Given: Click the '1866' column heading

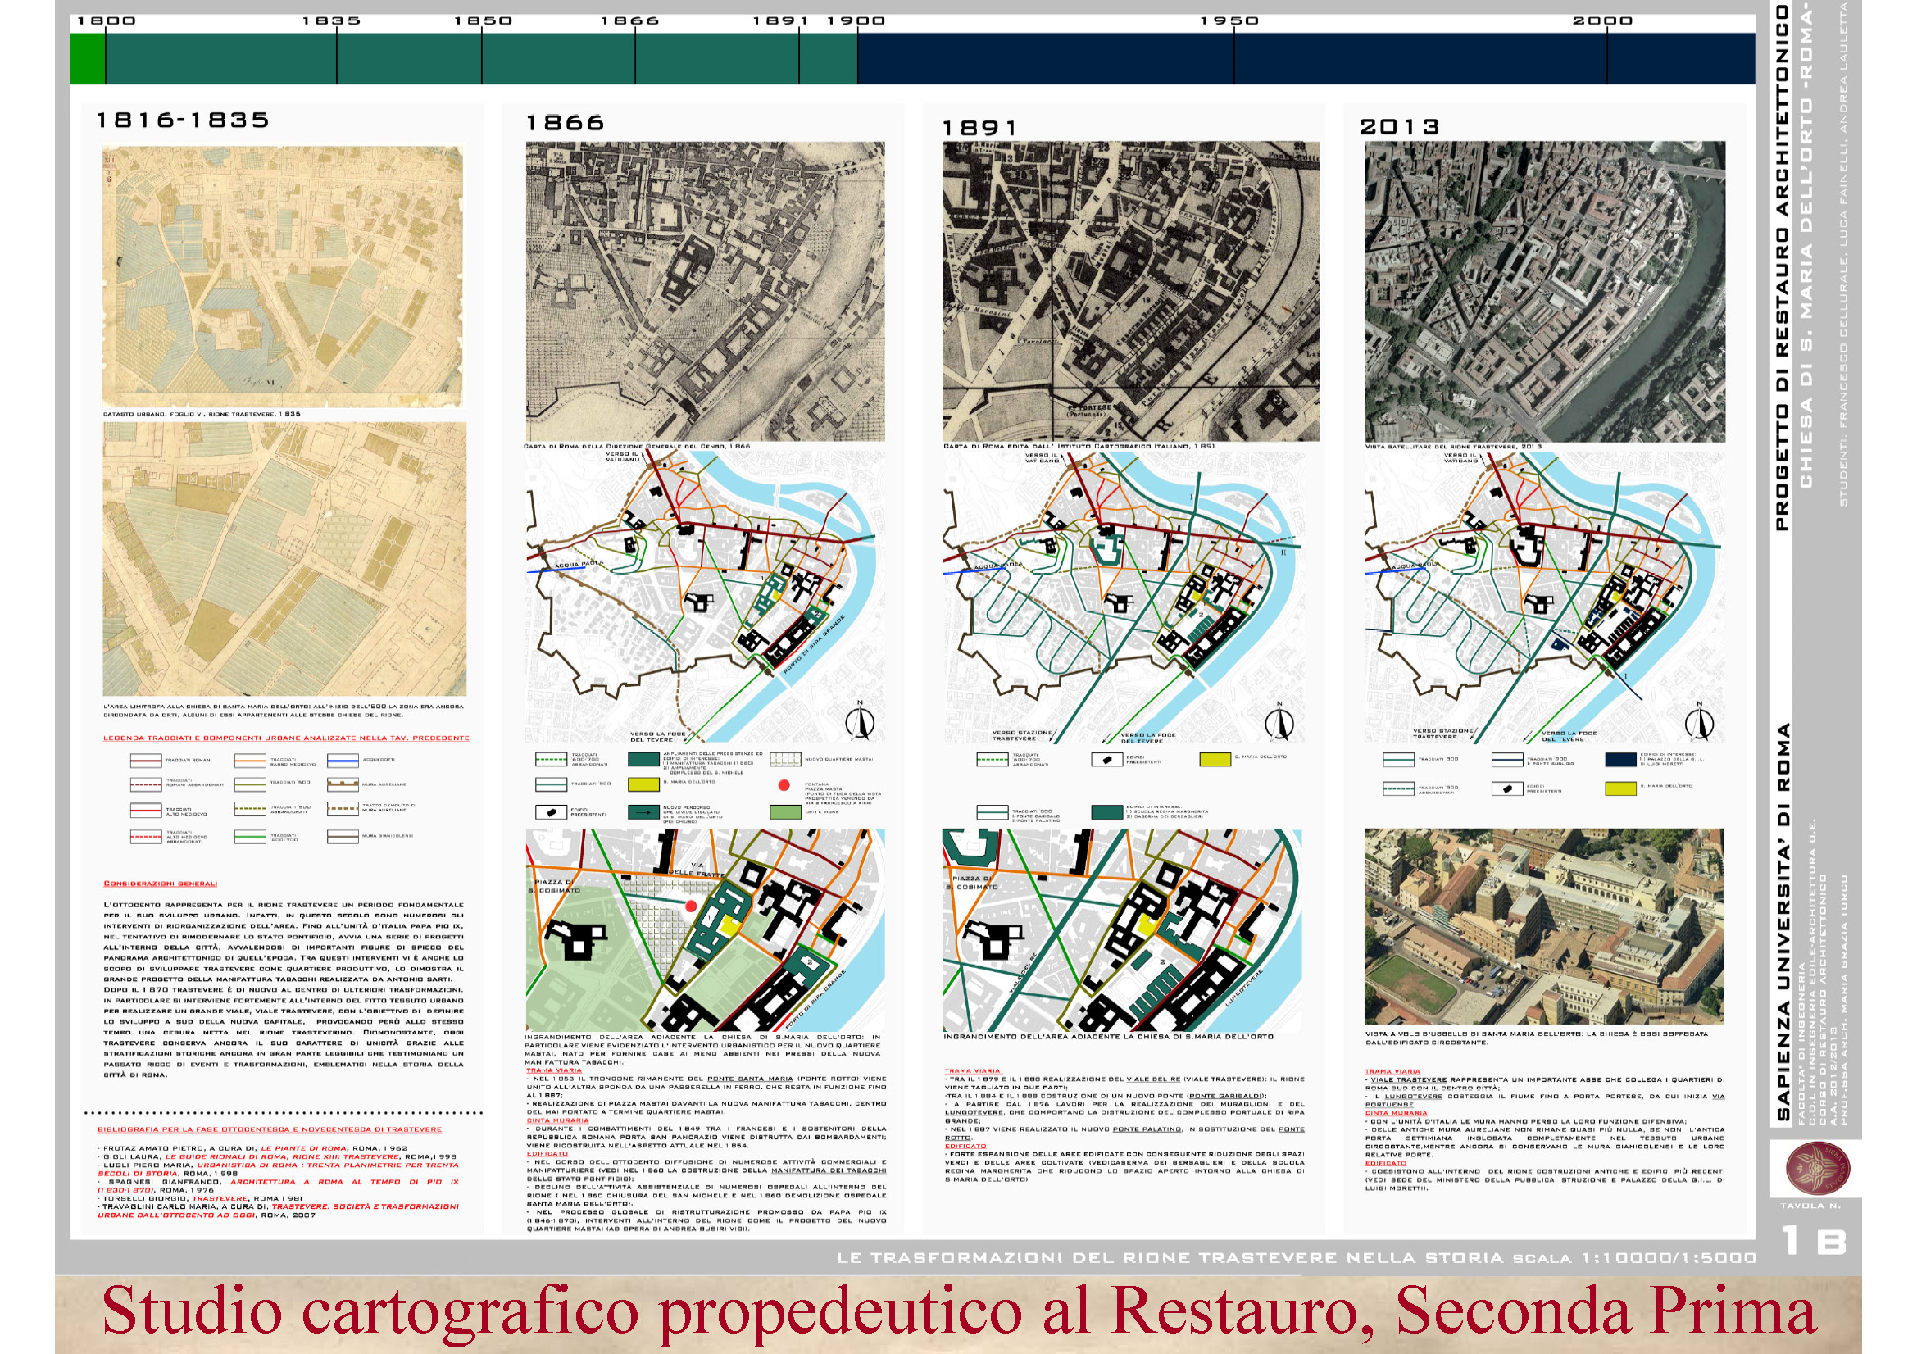Looking at the screenshot, I should pyautogui.click(x=566, y=124).
